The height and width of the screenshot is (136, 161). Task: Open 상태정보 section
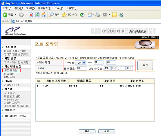coord(10,110)
